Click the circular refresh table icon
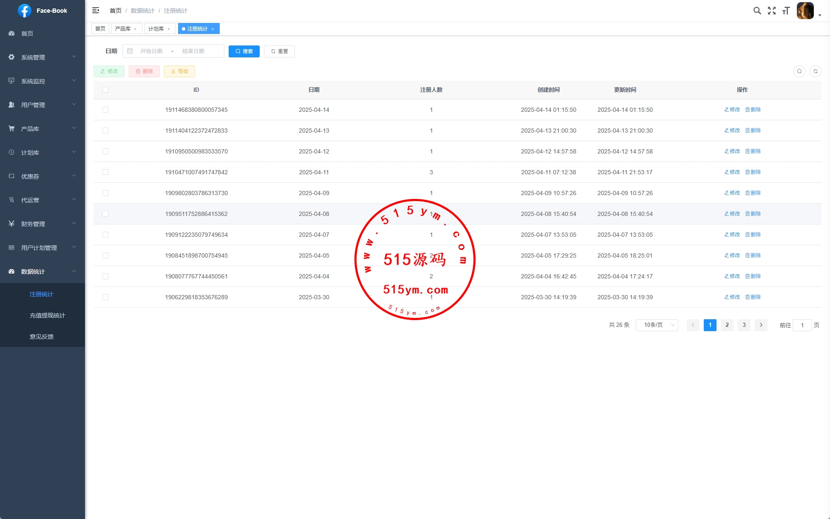The width and height of the screenshot is (830, 519). 815,71
